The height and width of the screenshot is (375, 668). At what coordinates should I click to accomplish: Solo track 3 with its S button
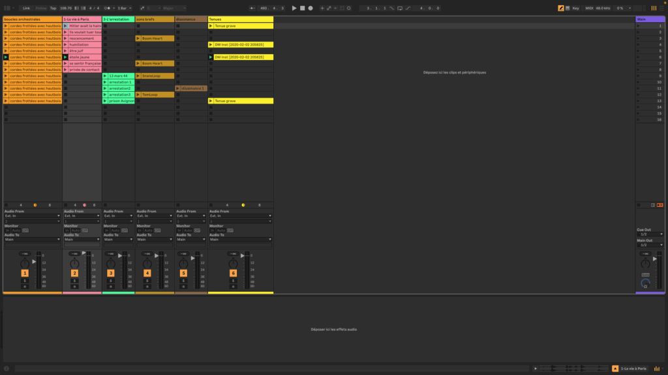(x=111, y=281)
